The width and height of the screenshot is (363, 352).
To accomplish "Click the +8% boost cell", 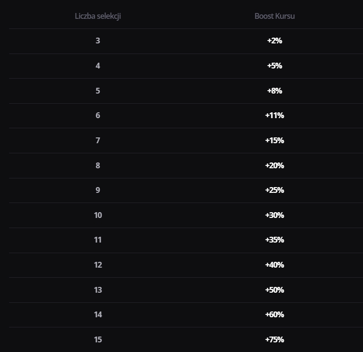I will point(275,91).
